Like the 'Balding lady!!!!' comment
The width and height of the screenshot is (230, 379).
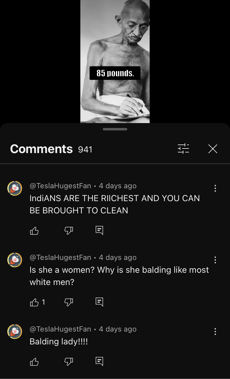34,362
